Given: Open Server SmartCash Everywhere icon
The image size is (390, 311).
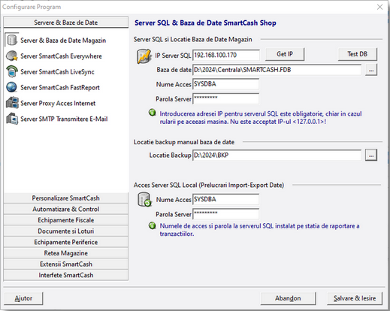Looking at the screenshot, I should click(12, 56).
